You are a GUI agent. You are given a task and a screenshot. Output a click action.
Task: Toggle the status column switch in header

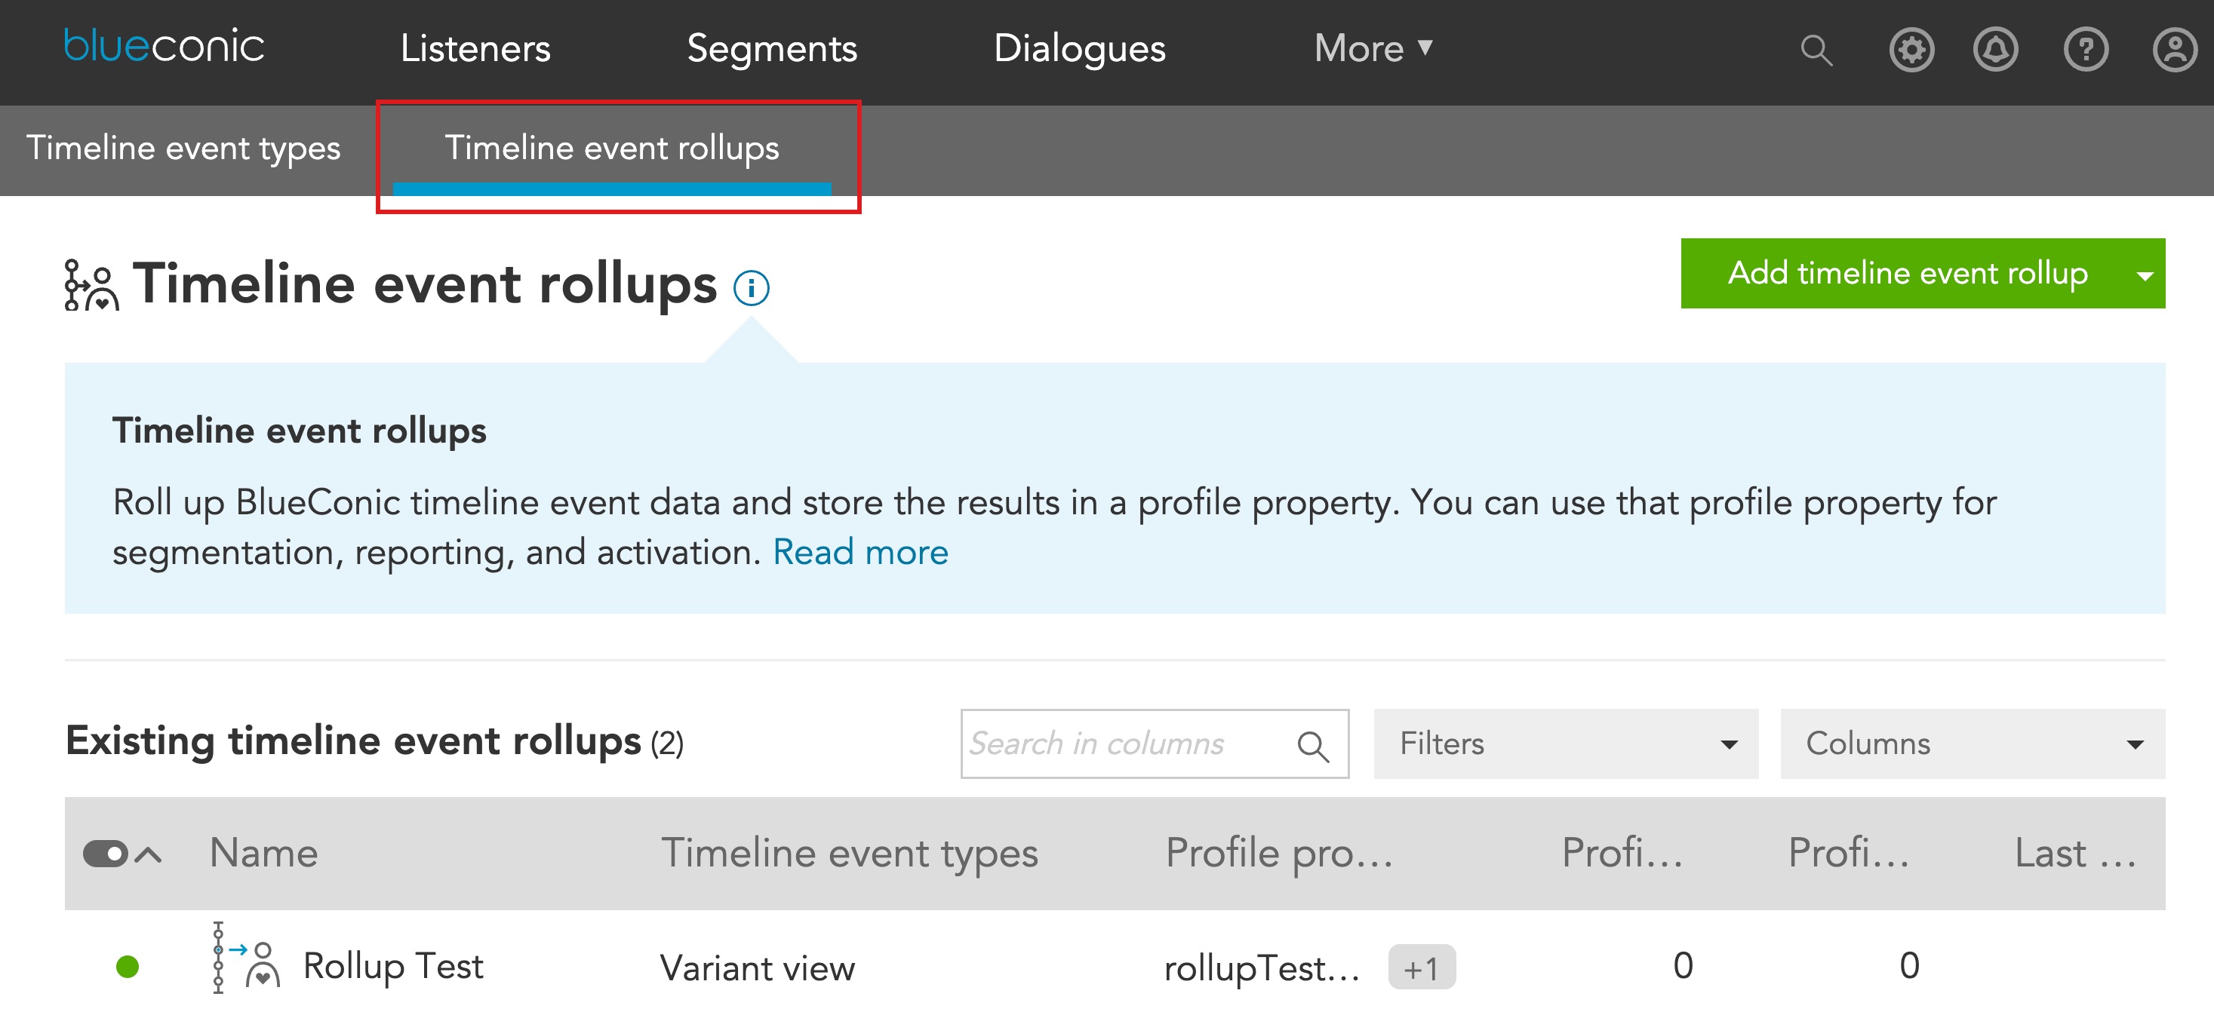(106, 854)
